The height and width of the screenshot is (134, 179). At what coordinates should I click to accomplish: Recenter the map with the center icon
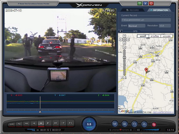coord(124,40)
